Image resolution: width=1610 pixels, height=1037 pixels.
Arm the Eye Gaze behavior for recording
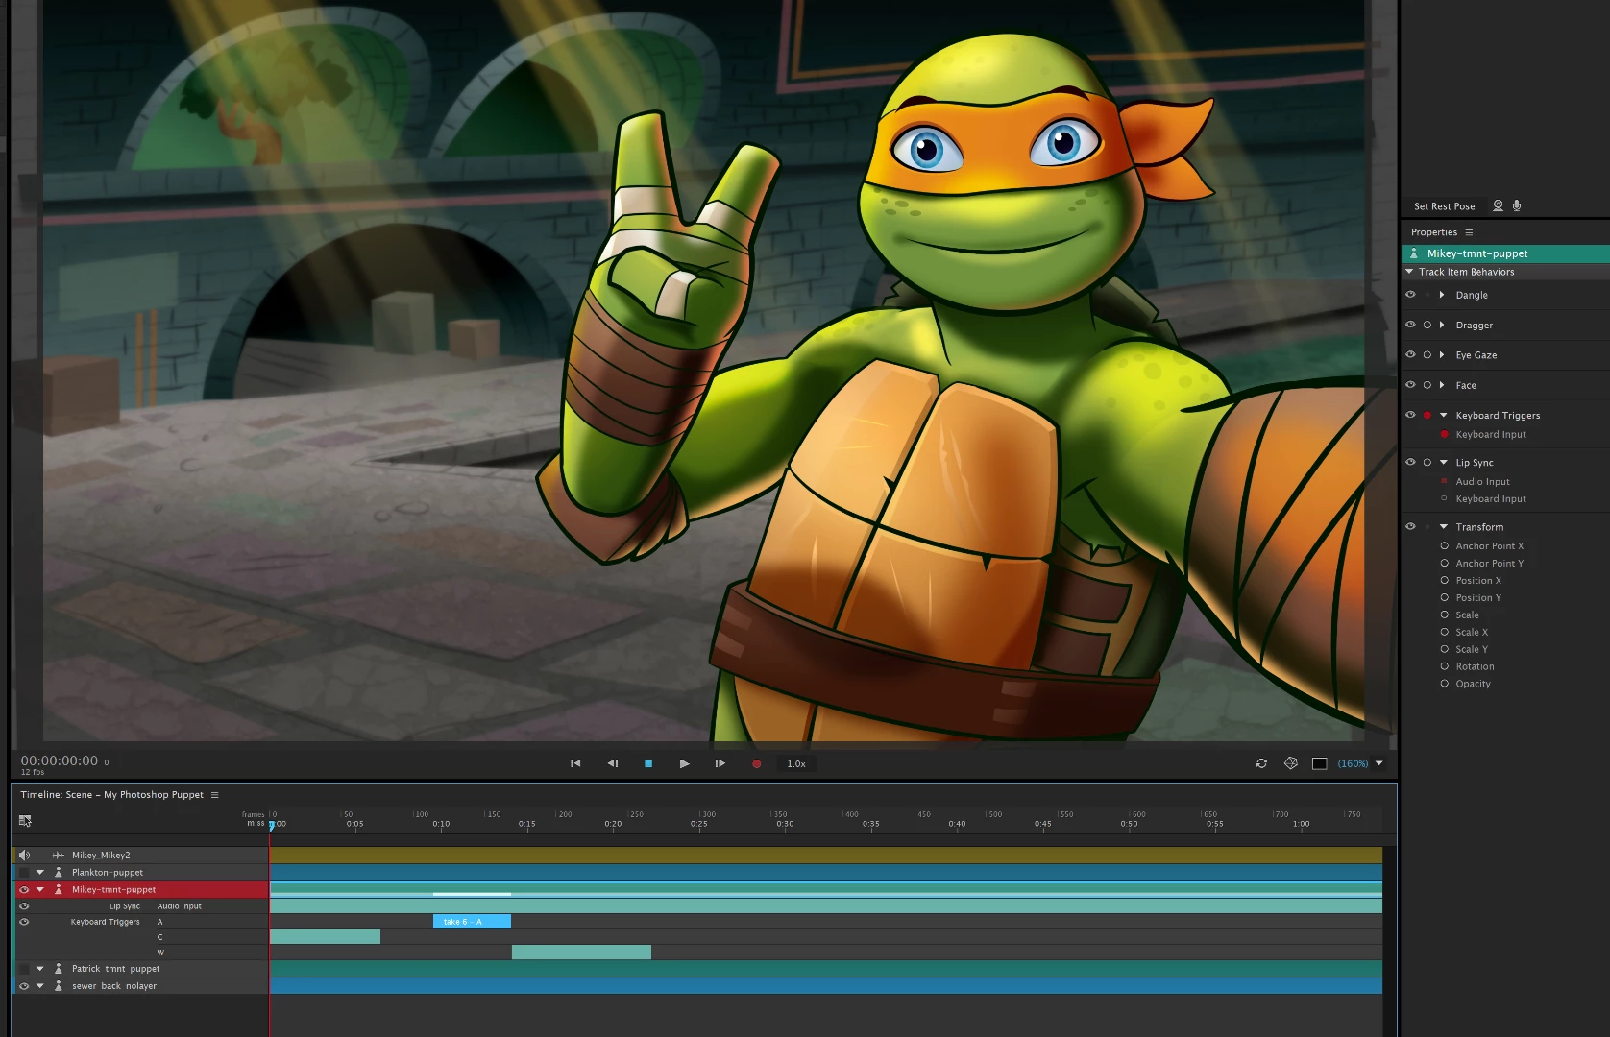(x=1427, y=354)
